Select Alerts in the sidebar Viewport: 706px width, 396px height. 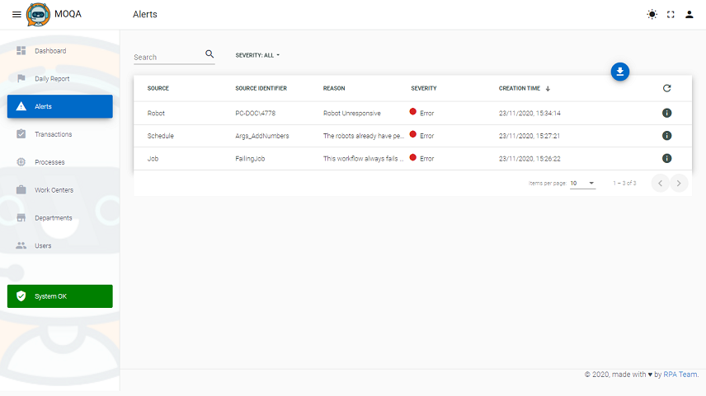click(x=60, y=106)
